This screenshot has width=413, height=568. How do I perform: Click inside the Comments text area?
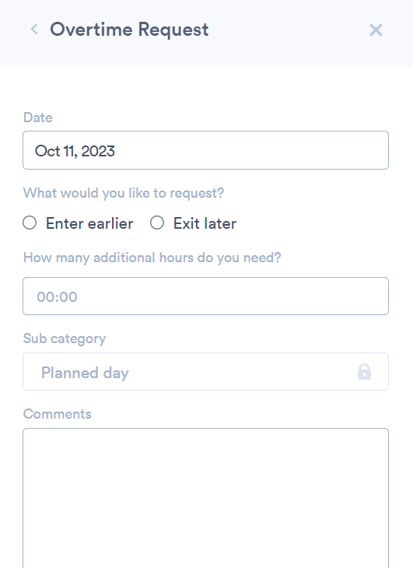click(x=205, y=499)
